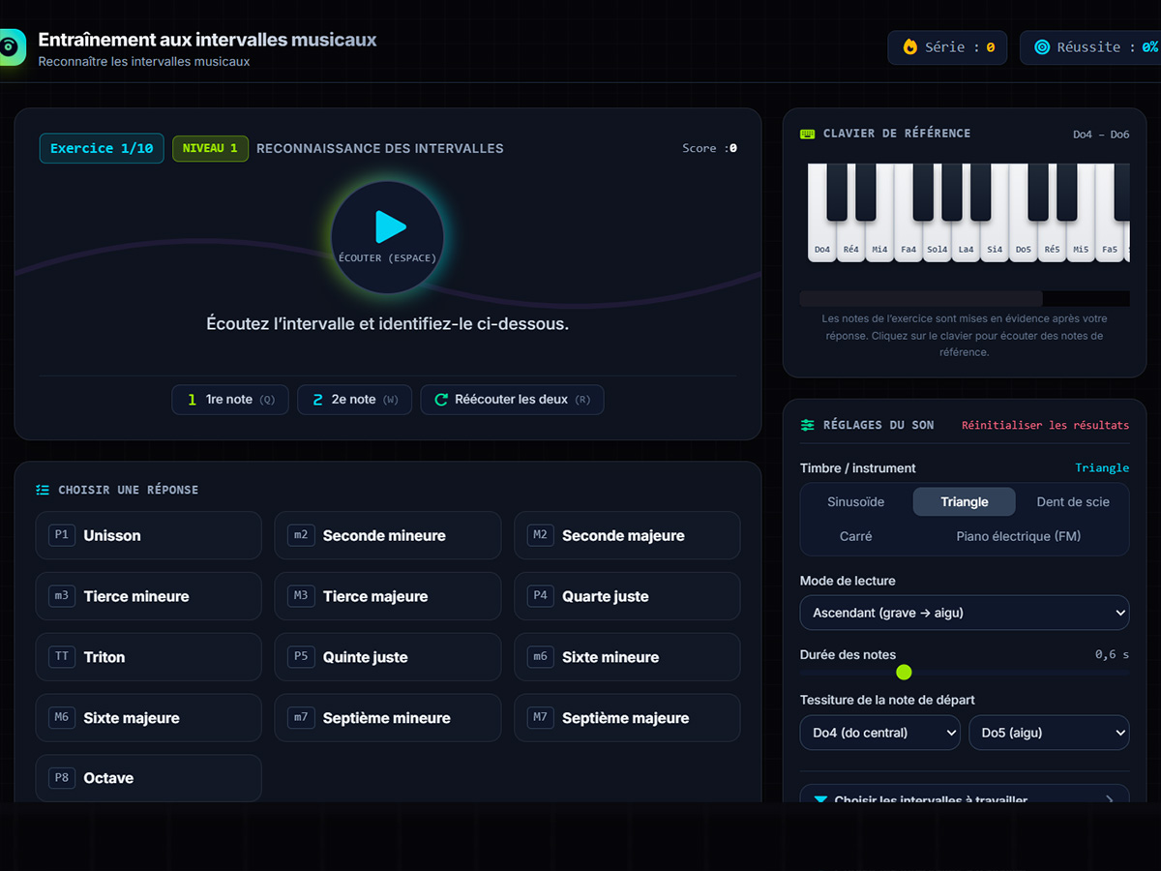
Task: Choose Quinte juste answer
Action: [x=388, y=657]
